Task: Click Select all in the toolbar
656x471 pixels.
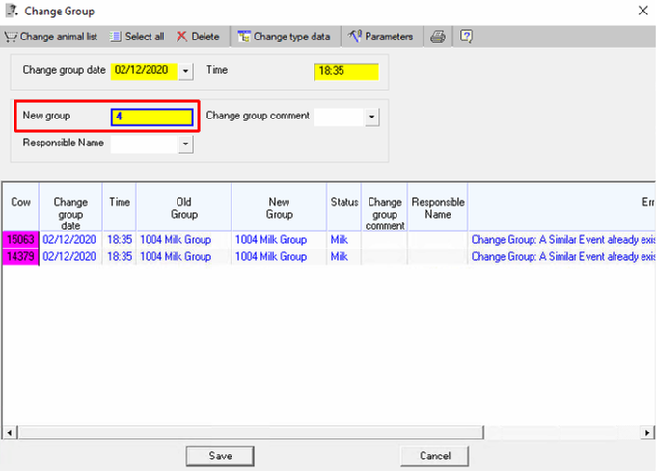Action: [136, 37]
